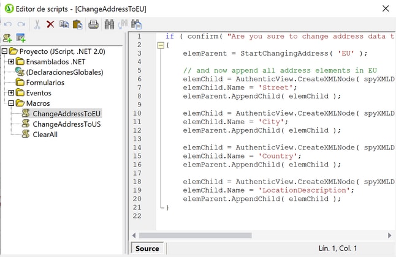The width and height of the screenshot is (396, 257).
Task: Expand the Eventos tree node
Action: (x=11, y=93)
